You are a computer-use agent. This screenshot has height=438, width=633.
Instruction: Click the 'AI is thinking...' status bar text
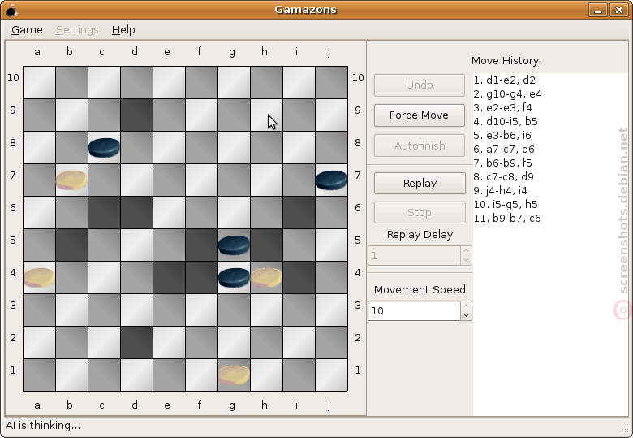point(43,426)
